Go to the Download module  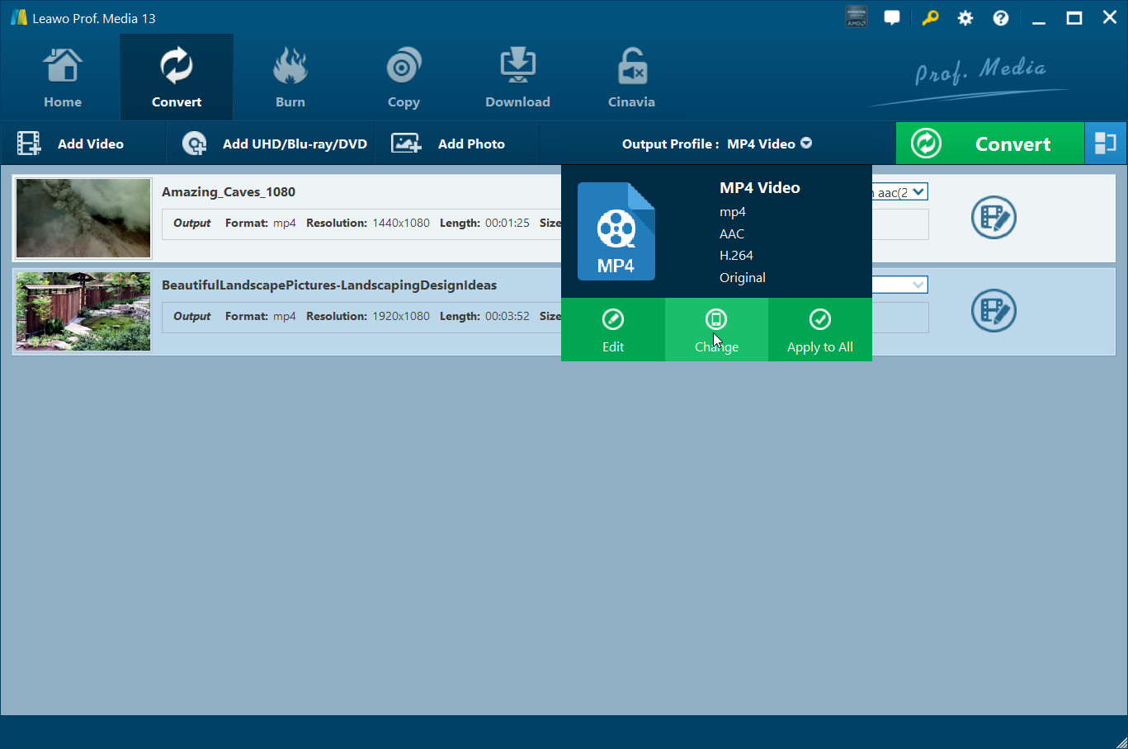coord(517,78)
